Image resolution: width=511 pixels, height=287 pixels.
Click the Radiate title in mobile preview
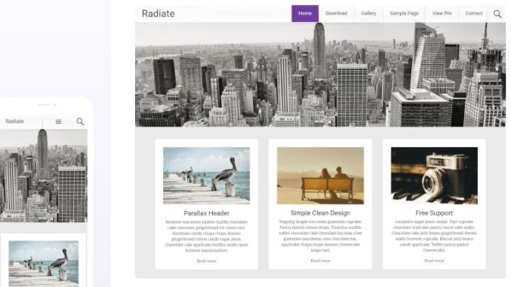14,121
